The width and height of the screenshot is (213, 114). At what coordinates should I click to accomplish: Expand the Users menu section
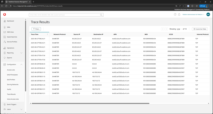click(22, 109)
